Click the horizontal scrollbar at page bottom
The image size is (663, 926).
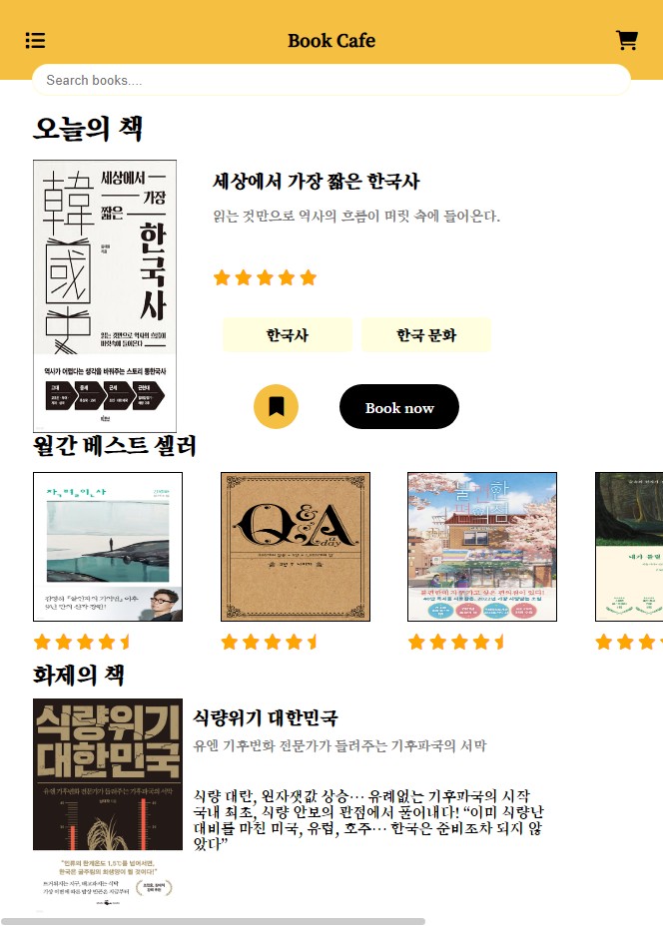[213, 921]
